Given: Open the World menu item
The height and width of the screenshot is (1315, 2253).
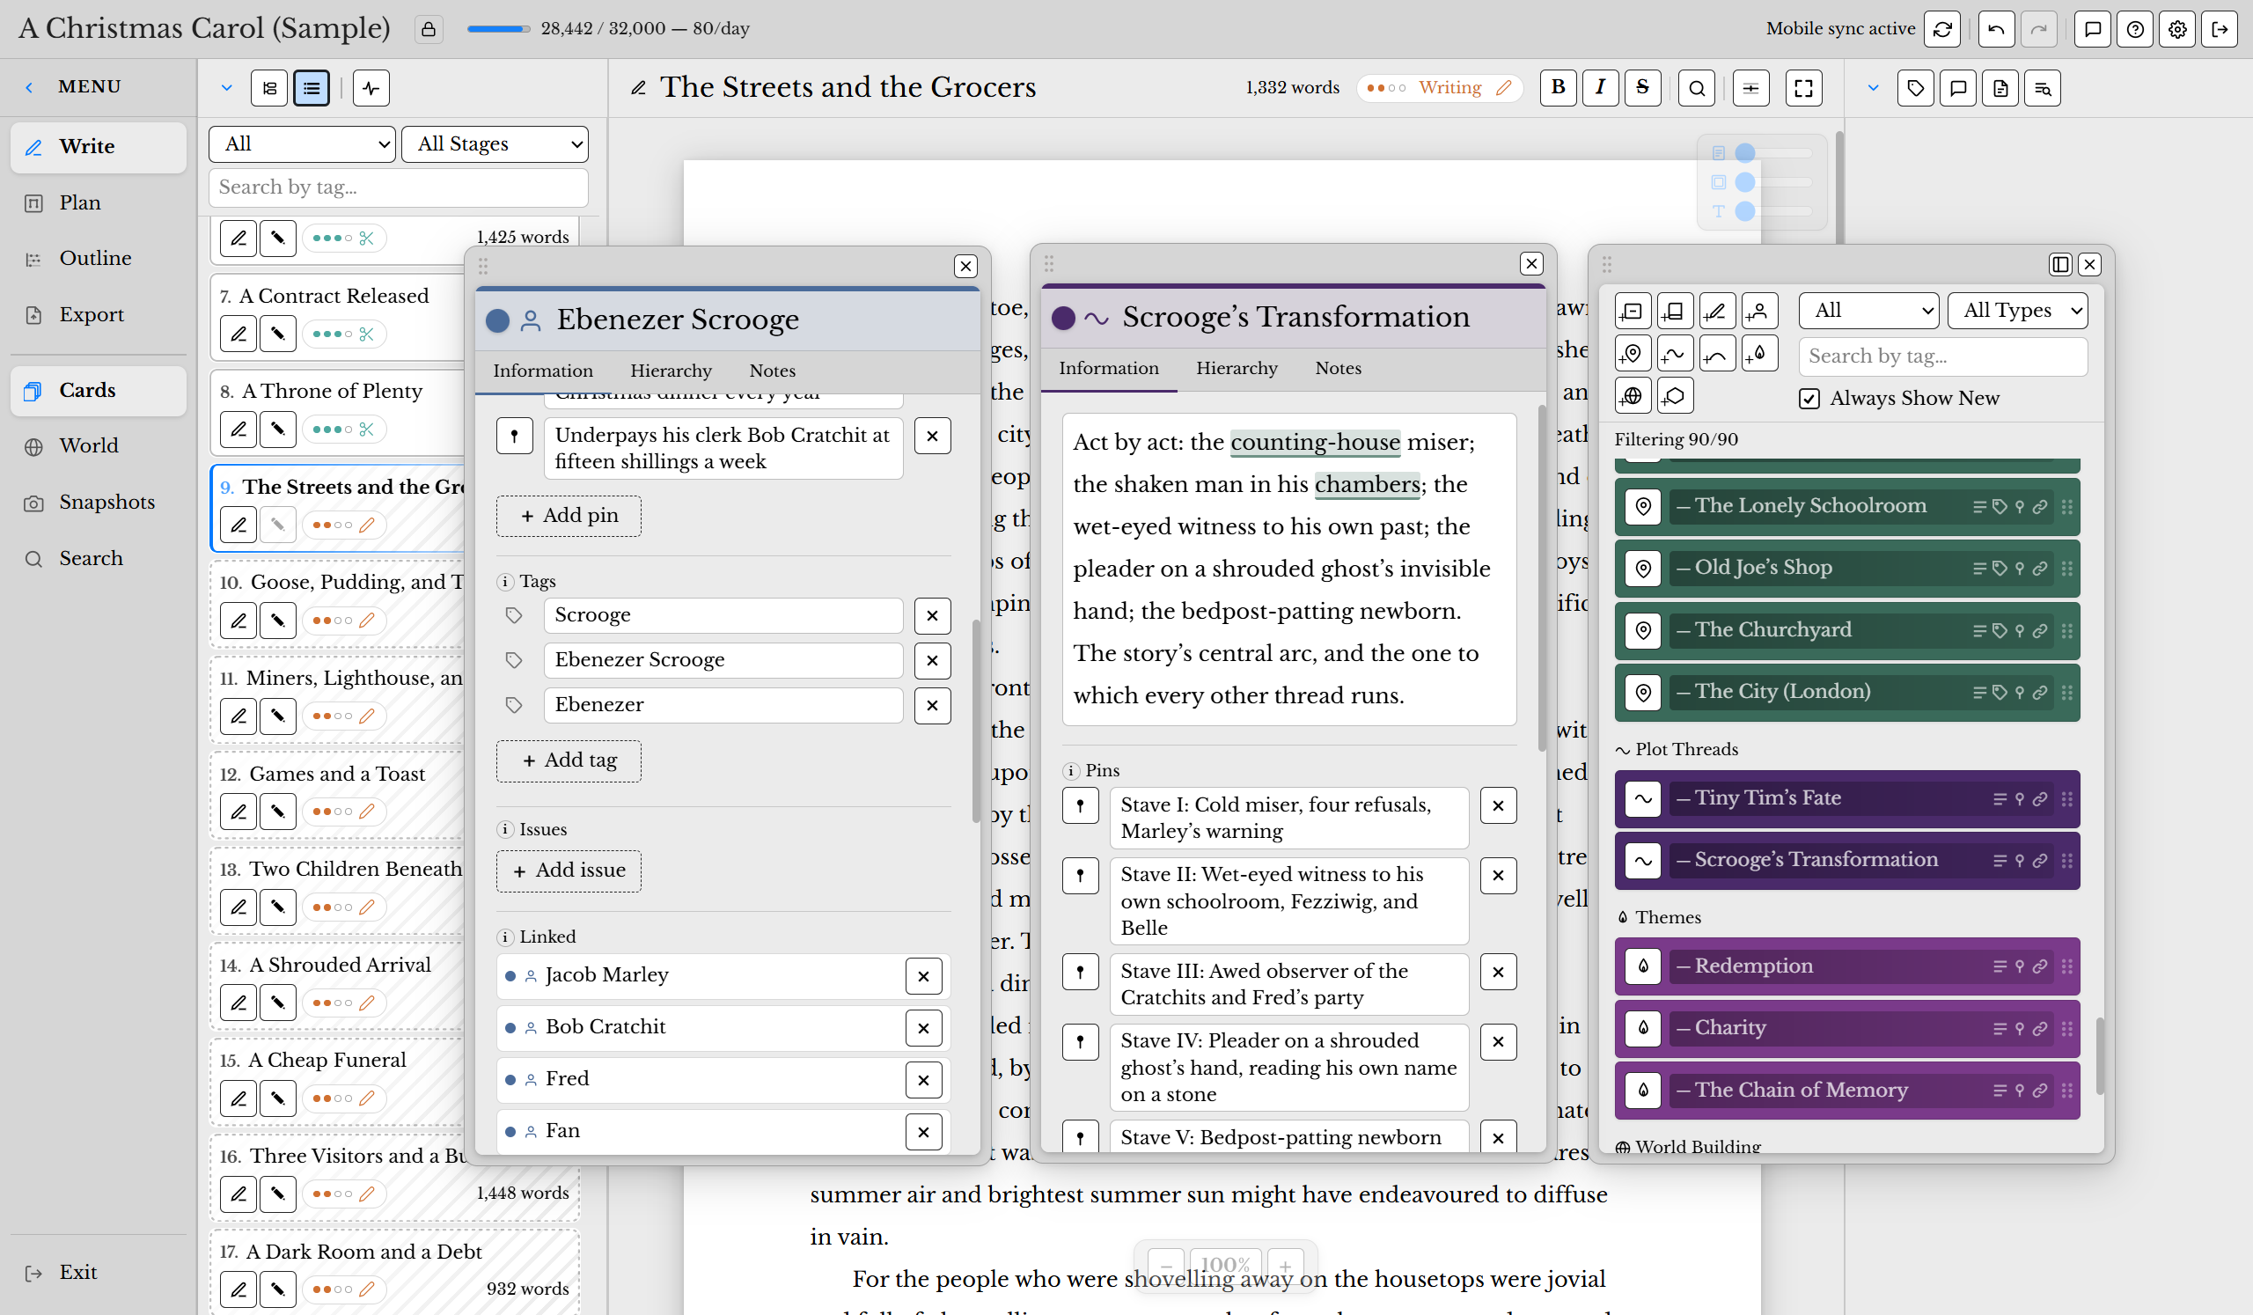Looking at the screenshot, I should (99, 446).
